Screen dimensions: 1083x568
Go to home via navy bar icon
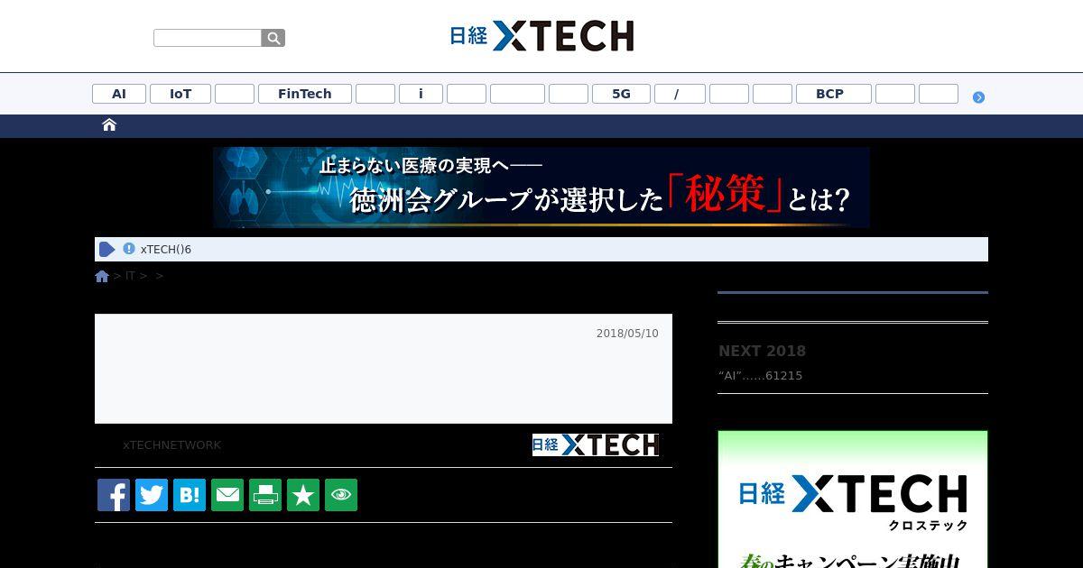109,125
